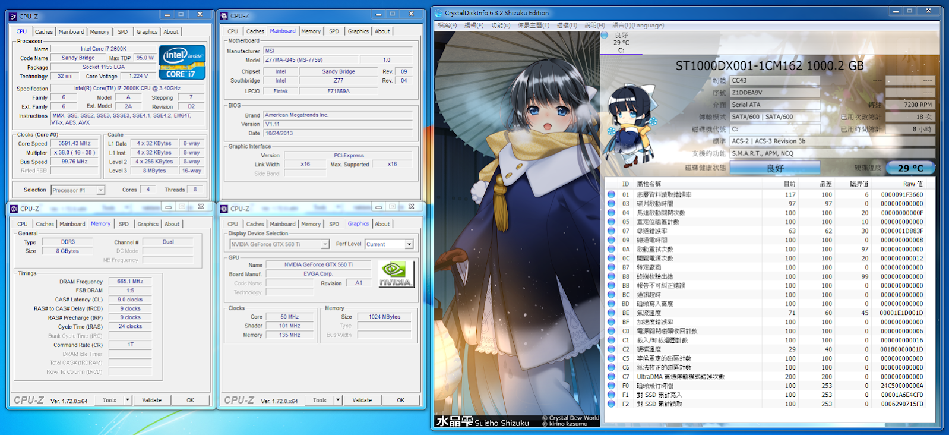The image size is (949, 435).
Task: Click the title icon of the CPU-Z Mainboard window
Action: (224, 16)
